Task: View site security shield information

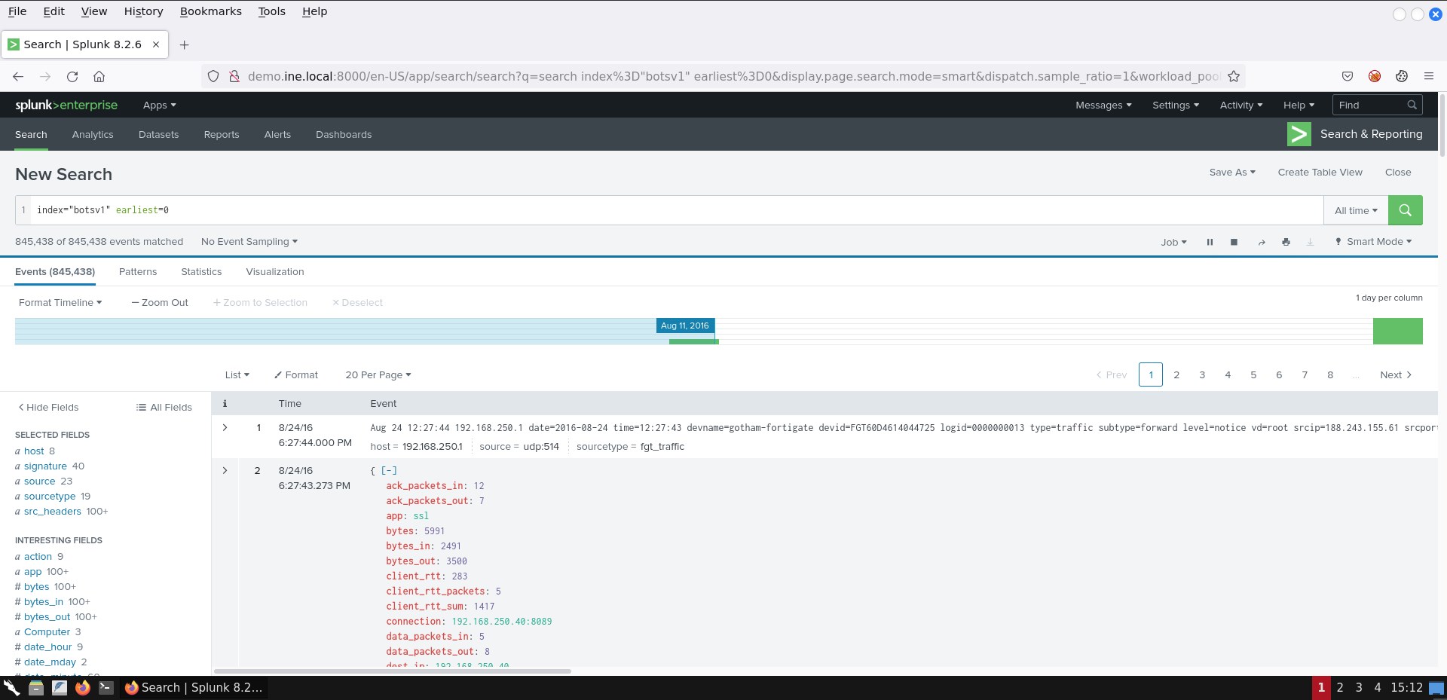Action: click(213, 76)
